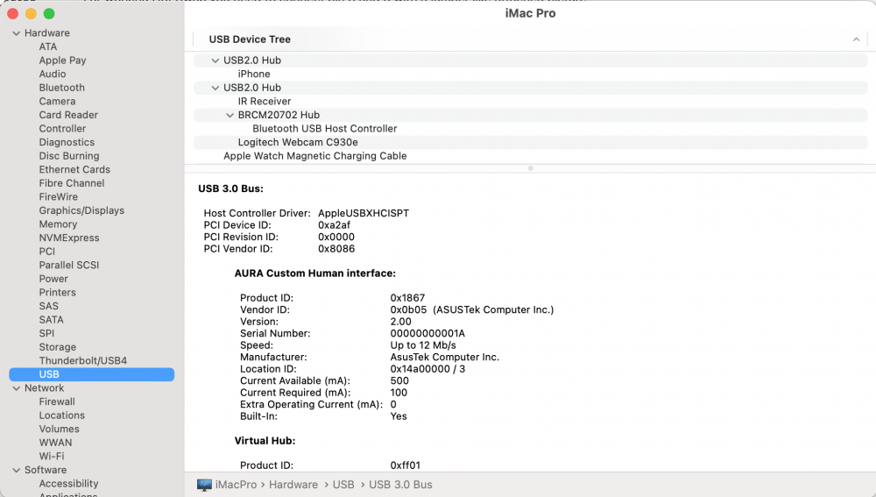Click the USB Device Tree sort chevron
The width and height of the screenshot is (876, 497).
click(856, 39)
